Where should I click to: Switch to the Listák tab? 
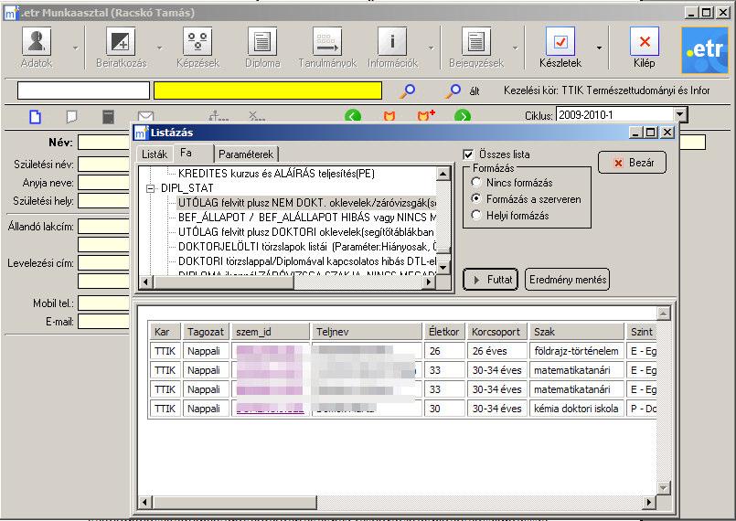point(155,154)
